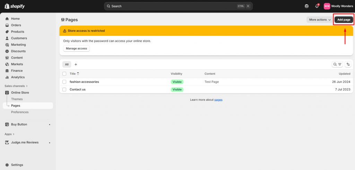The width and height of the screenshot is (355, 170).
Task: Open the Contact us page
Action: pos(78,90)
